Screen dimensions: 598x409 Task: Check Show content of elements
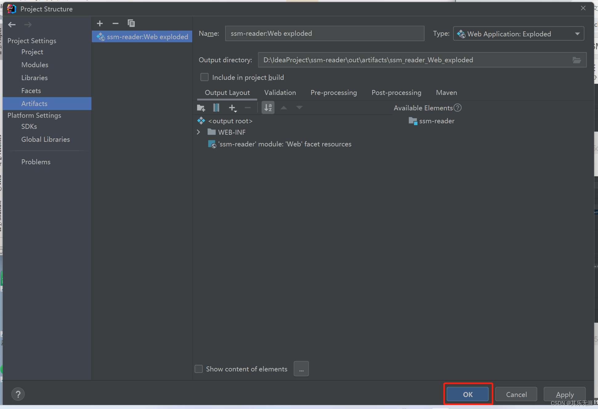point(199,369)
